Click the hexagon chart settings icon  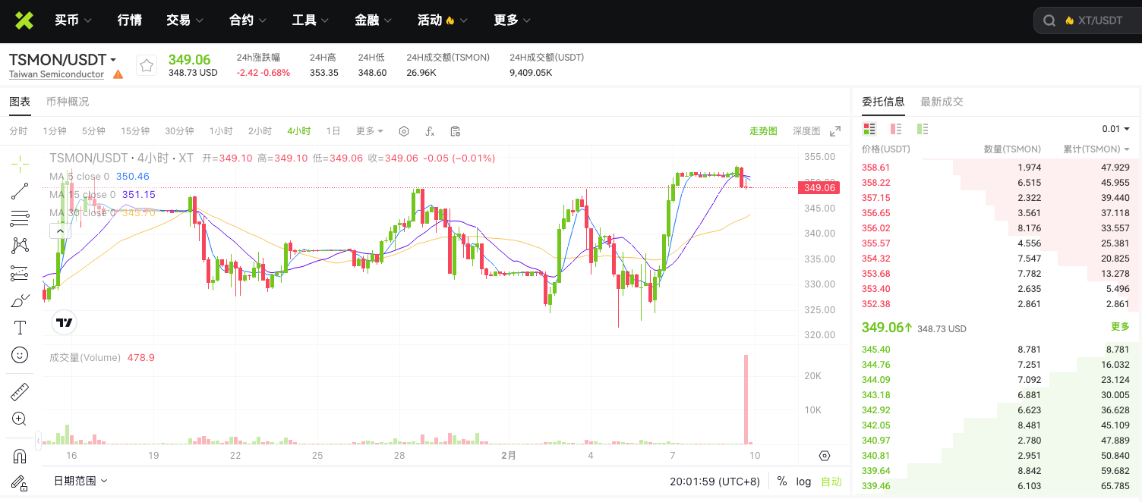click(404, 131)
